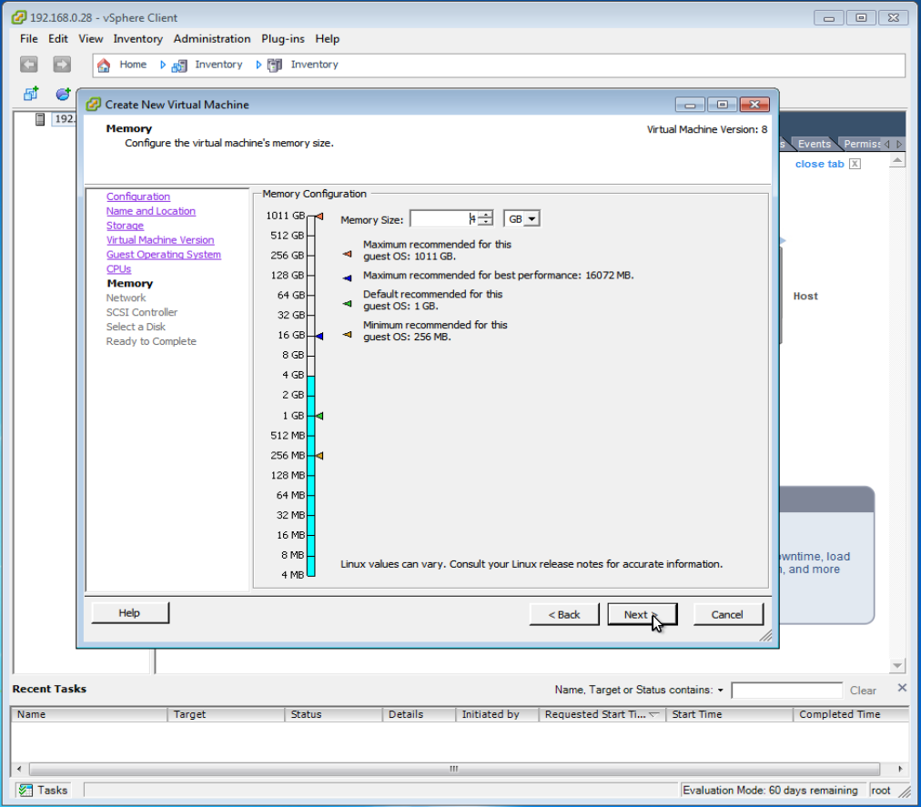Click the 8 GB tick on memory scale
Viewport: 921px width, 807px height.
pos(310,356)
